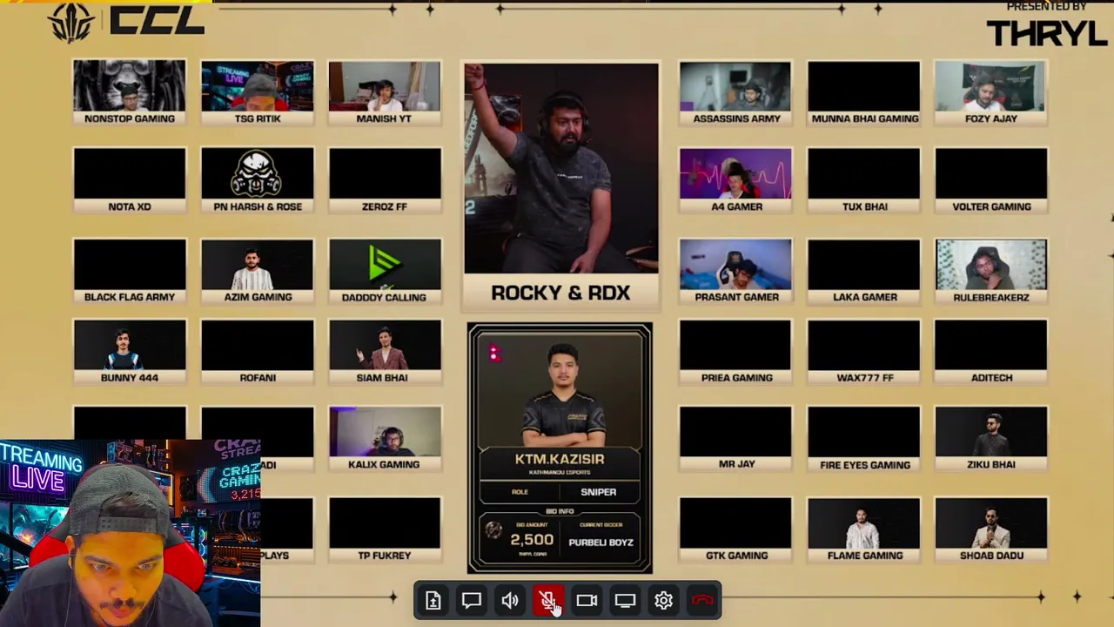Image resolution: width=1114 pixels, height=627 pixels.
Task: Click the PURBELI BOYZ current bidder
Action: pos(601,543)
